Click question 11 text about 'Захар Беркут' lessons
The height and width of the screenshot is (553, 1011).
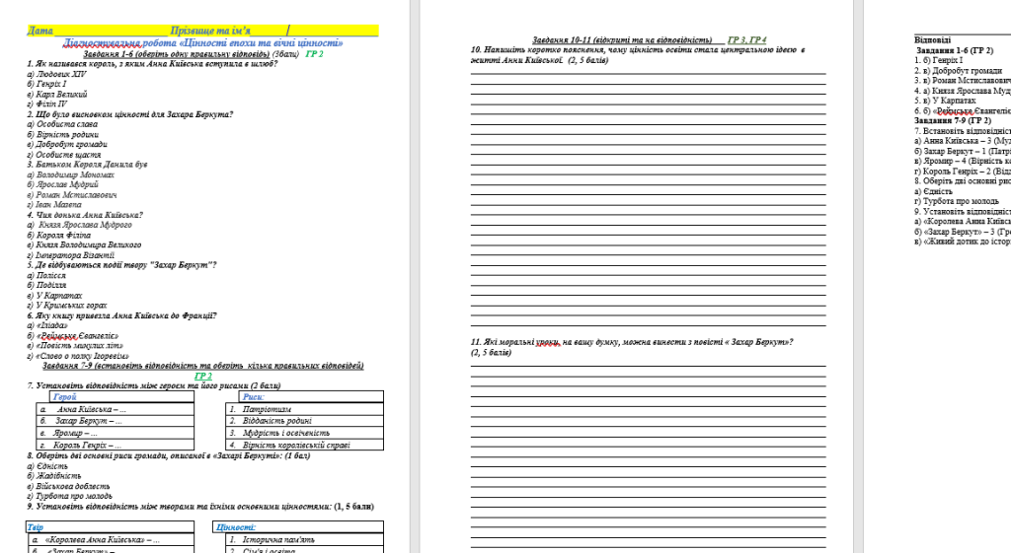[632, 342]
